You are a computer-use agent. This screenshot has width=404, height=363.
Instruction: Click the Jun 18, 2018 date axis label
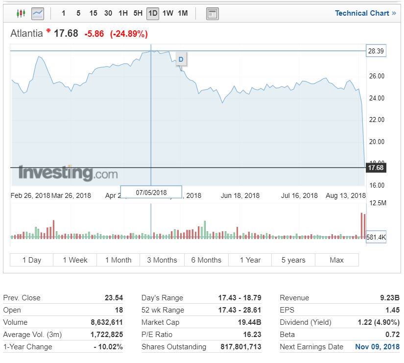[x=240, y=195]
